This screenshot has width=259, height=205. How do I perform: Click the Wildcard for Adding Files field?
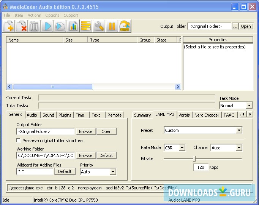[35, 171]
